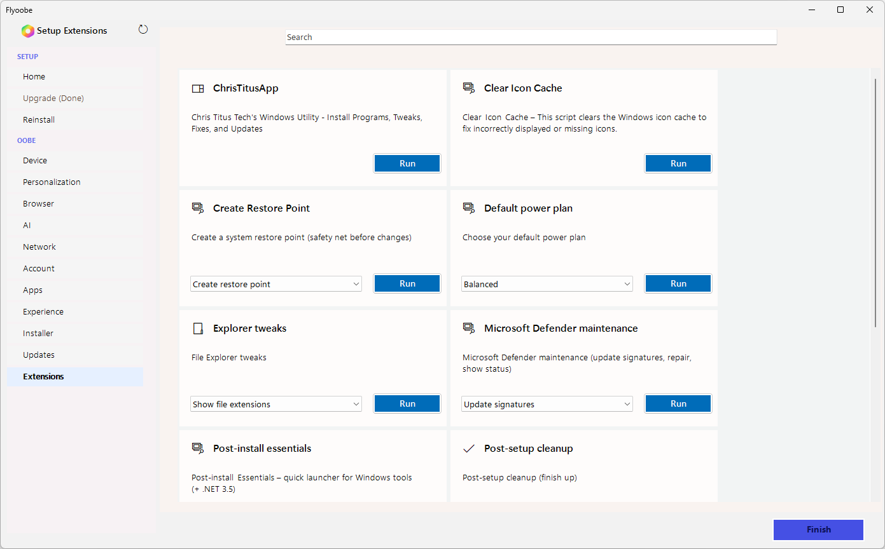Go to the Personalization page in sidebar

52,182
